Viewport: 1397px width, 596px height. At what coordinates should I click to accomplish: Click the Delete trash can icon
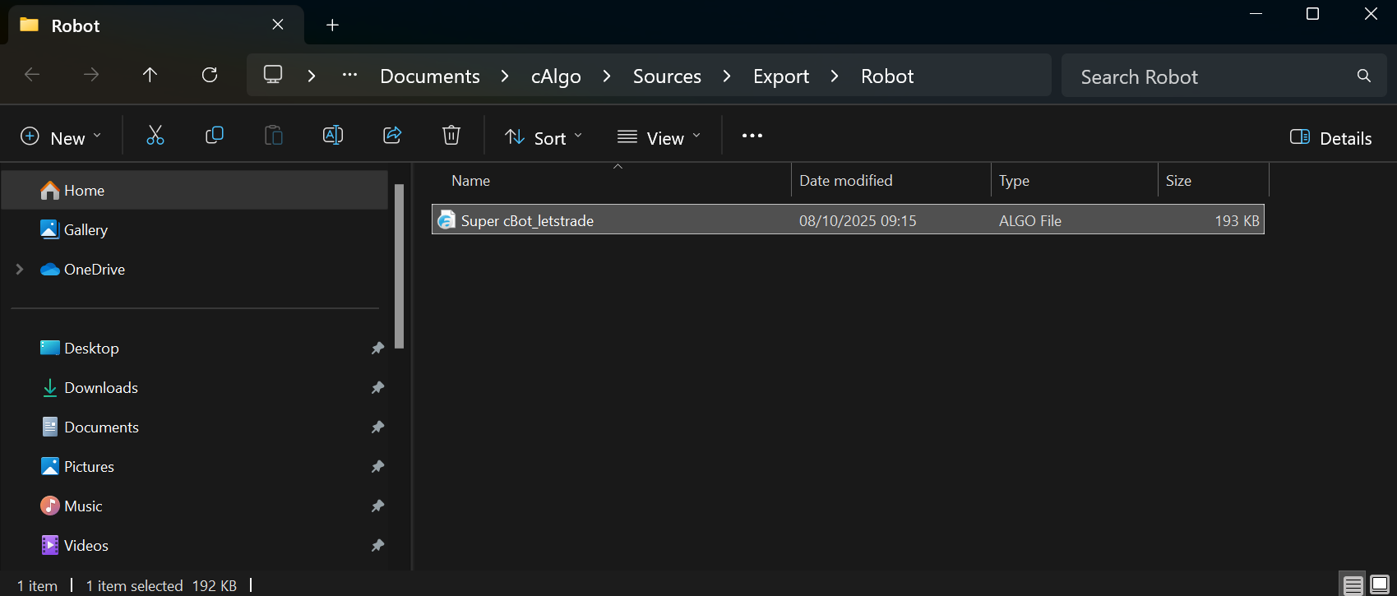click(x=451, y=136)
